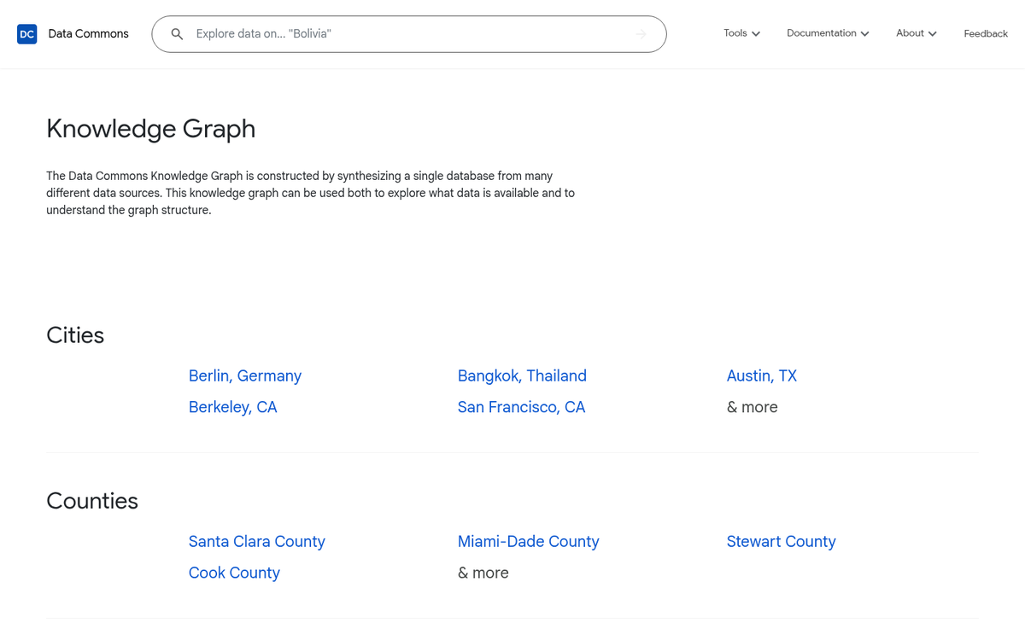The height and width of the screenshot is (640, 1025).
Task: Open the Data Commons home link
Action: (88, 34)
